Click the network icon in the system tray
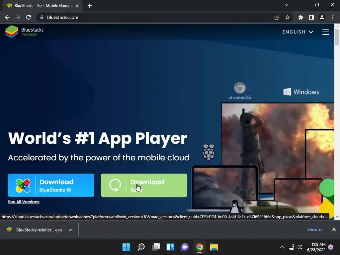Image resolution: width=340 pixels, height=255 pixels. point(291,247)
